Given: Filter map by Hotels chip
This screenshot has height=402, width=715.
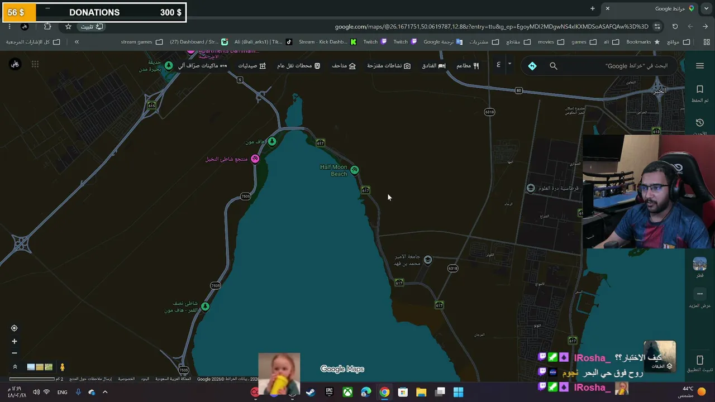Looking at the screenshot, I should point(433,66).
